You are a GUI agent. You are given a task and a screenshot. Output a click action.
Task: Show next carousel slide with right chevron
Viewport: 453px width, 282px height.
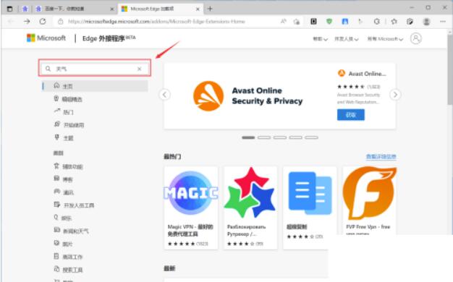tap(395, 95)
